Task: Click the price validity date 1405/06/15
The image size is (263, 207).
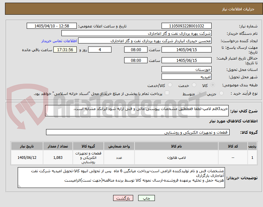Action: [187, 60]
